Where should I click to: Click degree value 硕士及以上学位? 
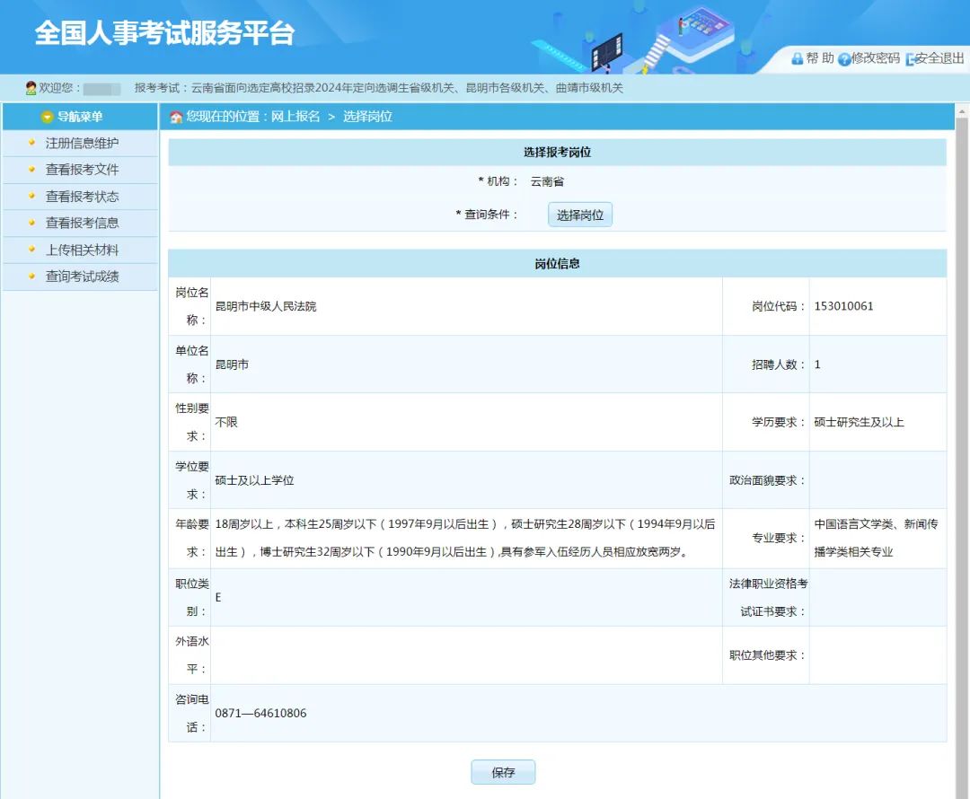coord(254,480)
